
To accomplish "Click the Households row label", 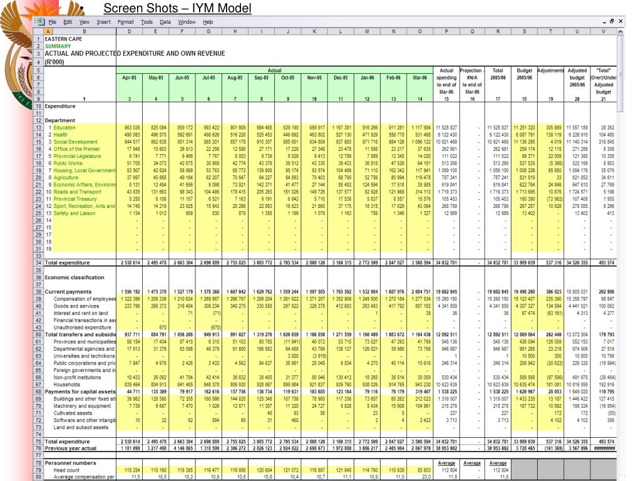I will [66, 385].
